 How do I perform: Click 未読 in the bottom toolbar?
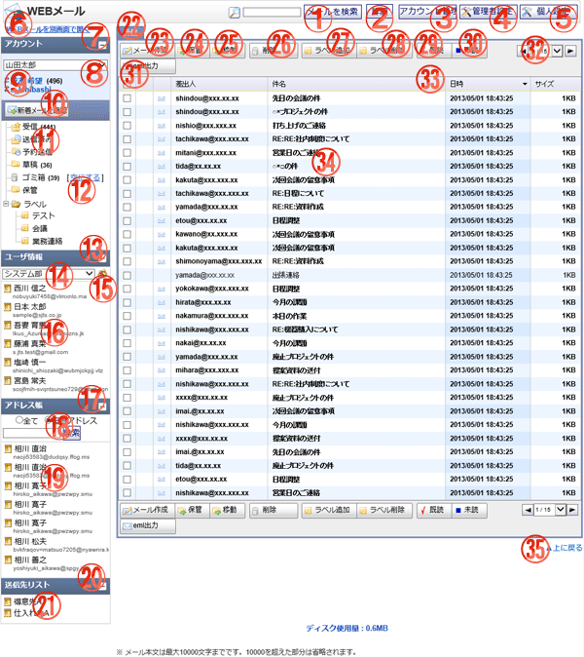point(469,510)
